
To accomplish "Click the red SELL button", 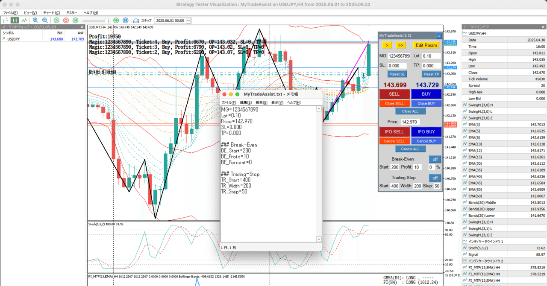I will click(394, 94).
